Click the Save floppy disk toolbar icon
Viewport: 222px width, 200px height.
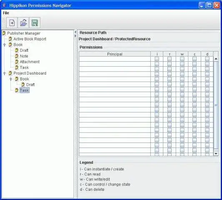(x=35, y=23)
